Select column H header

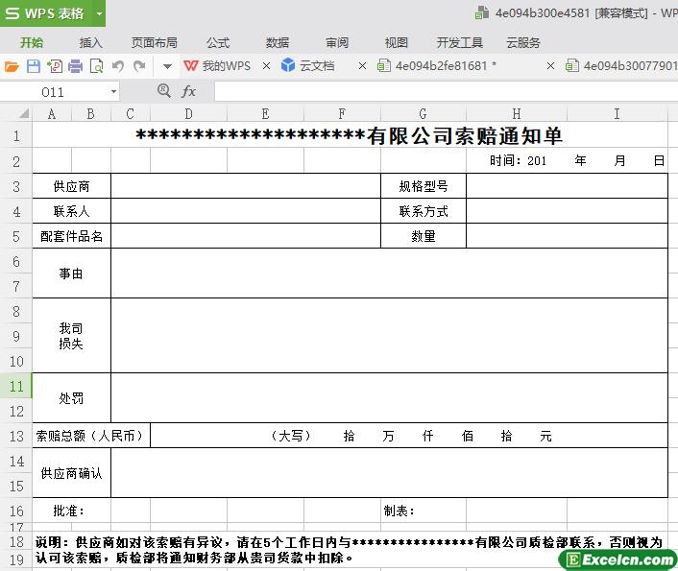pos(517,114)
